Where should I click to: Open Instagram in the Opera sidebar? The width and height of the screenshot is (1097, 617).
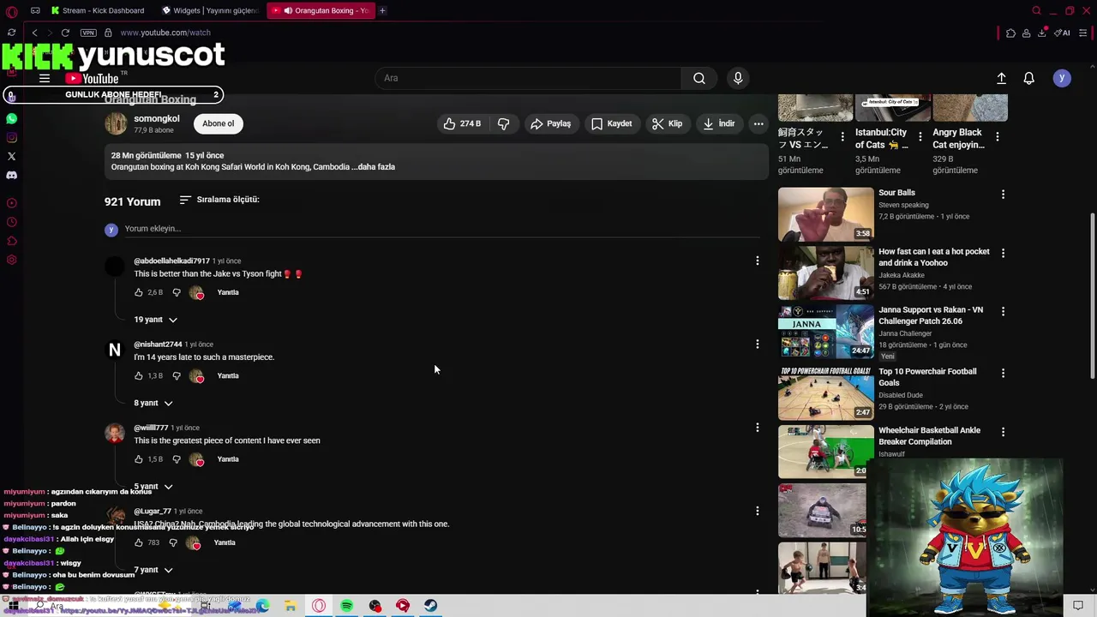click(x=11, y=138)
